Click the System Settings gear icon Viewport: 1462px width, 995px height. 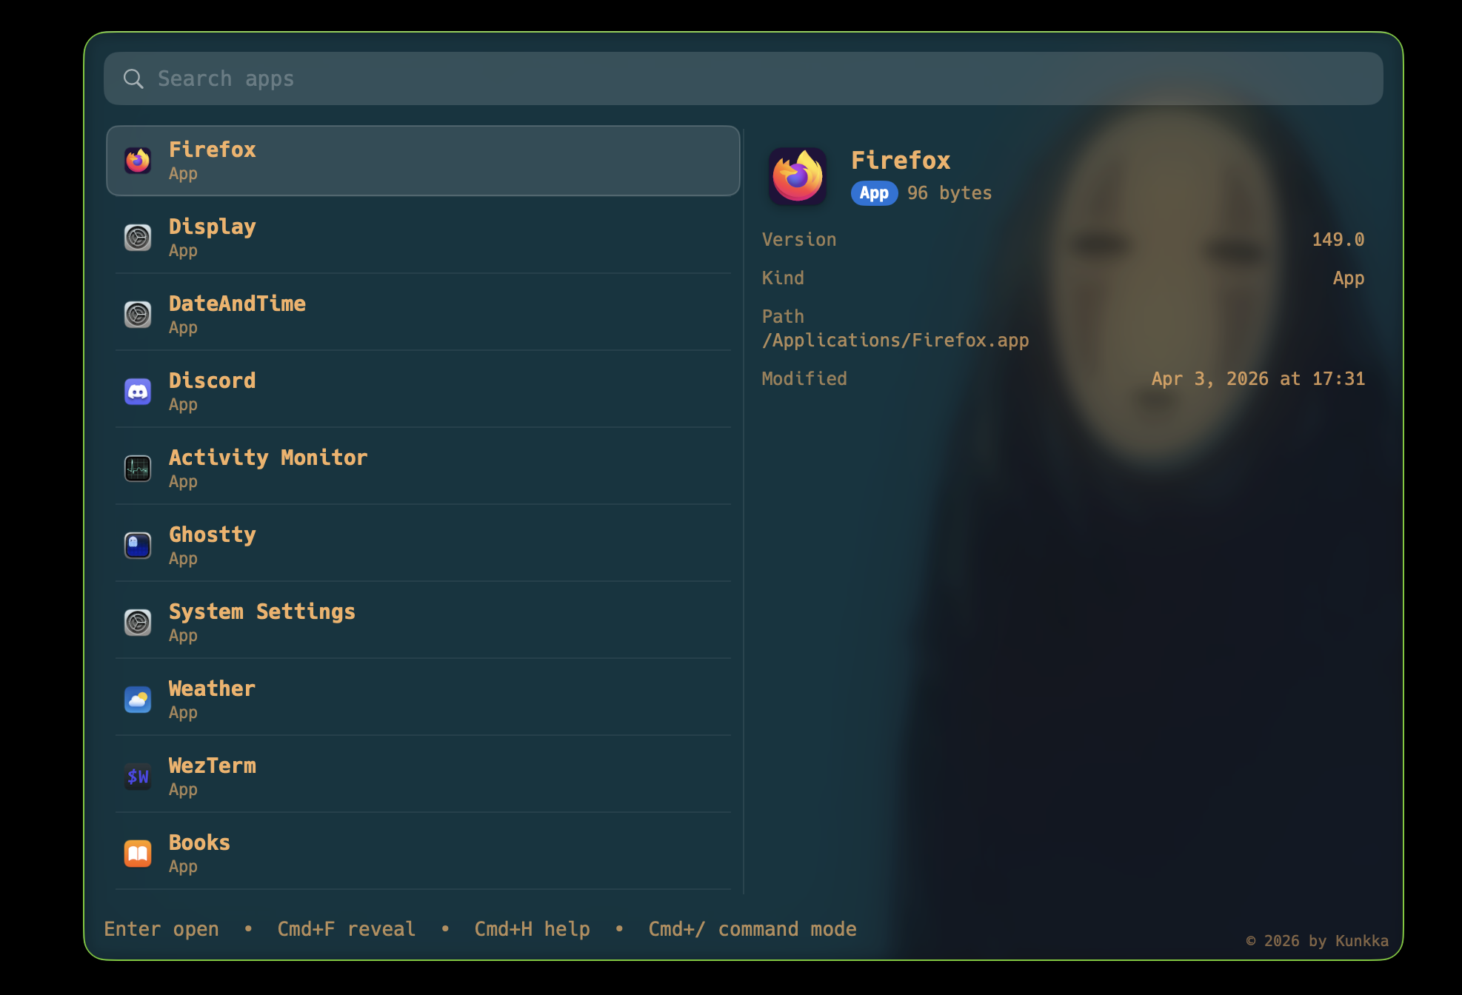138,623
